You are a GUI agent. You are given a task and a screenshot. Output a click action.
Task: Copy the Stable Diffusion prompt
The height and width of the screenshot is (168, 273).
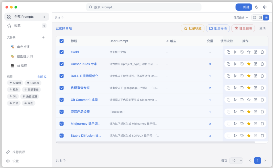[x=229, y=135]
